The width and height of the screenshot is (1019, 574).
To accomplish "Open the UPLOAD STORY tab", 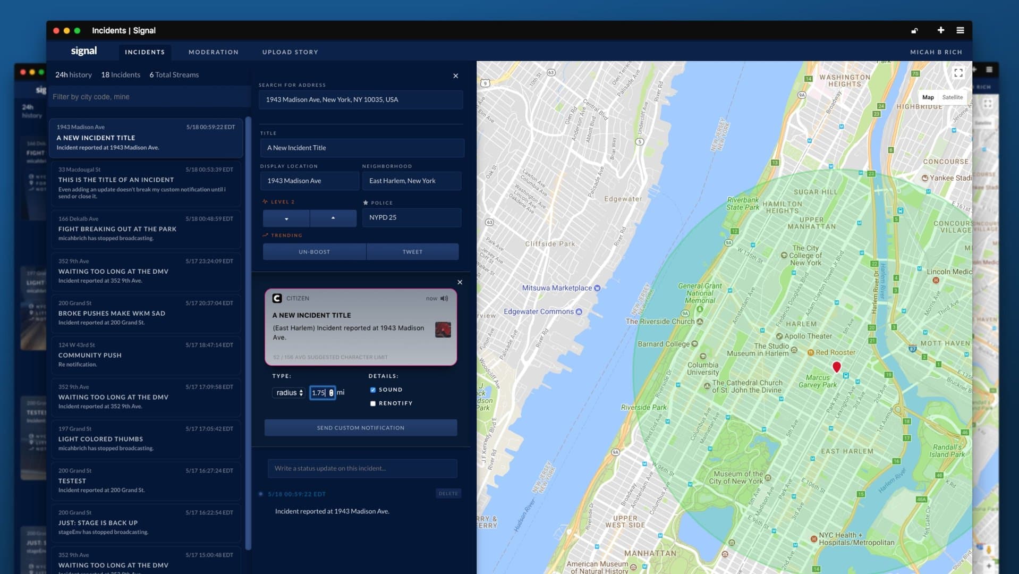I will 290,52.
